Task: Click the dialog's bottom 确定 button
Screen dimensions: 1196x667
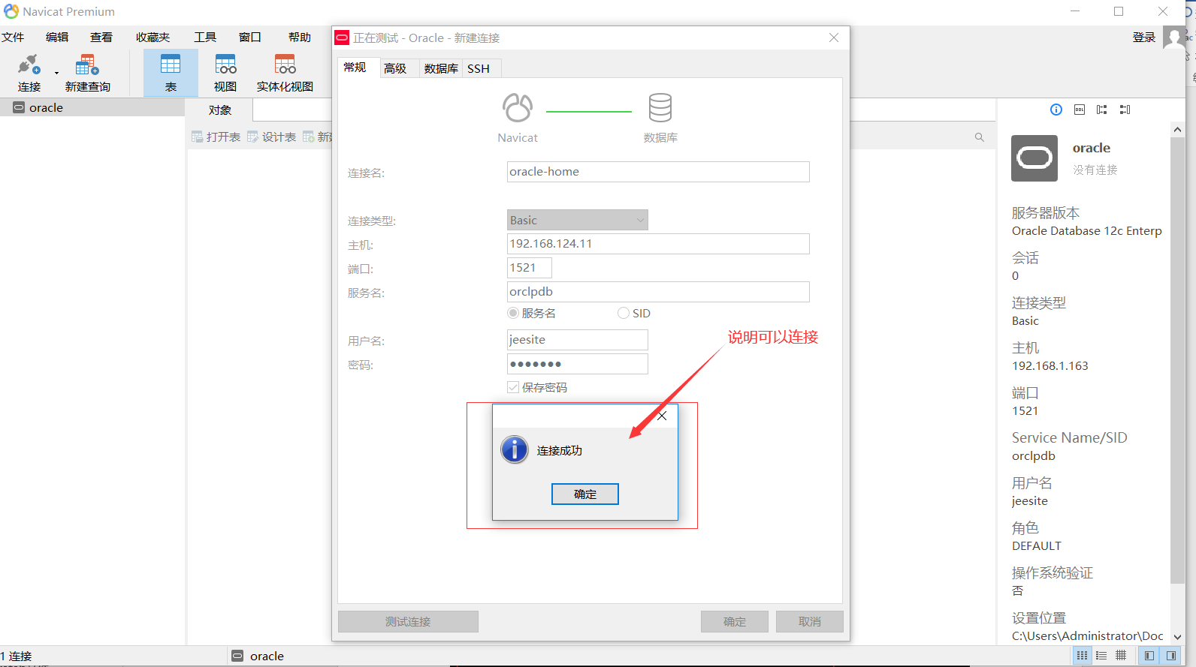Action: (x=735, y=621)
